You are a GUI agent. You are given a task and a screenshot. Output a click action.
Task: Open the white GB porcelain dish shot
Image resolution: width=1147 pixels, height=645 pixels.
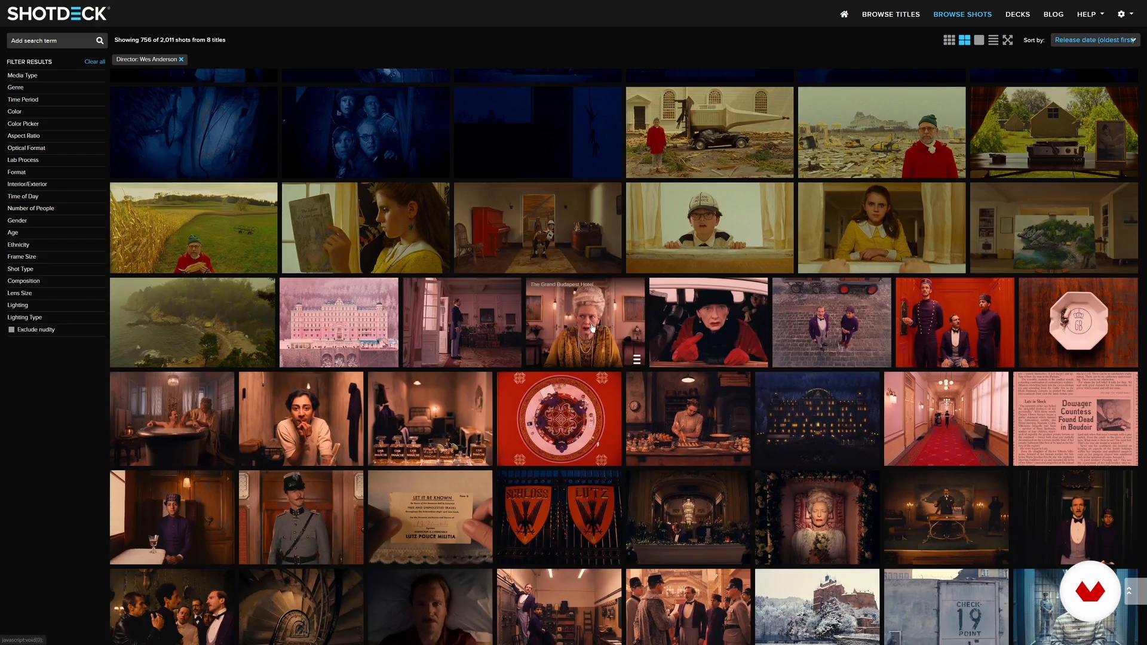[x=1078, y=322]
